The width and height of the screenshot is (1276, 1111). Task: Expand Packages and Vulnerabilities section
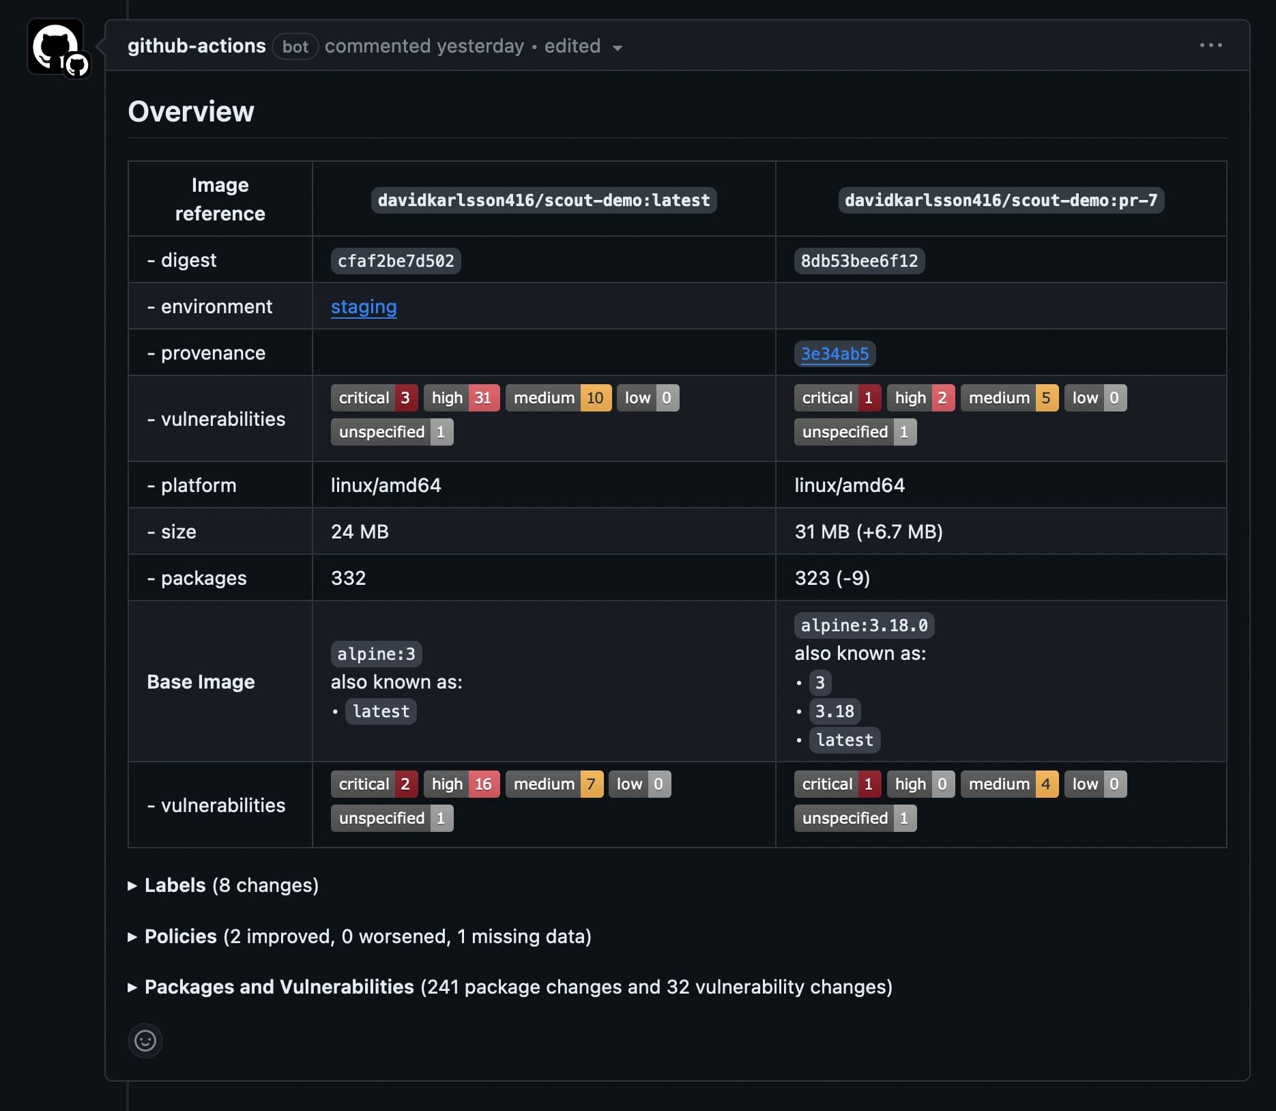510,987
